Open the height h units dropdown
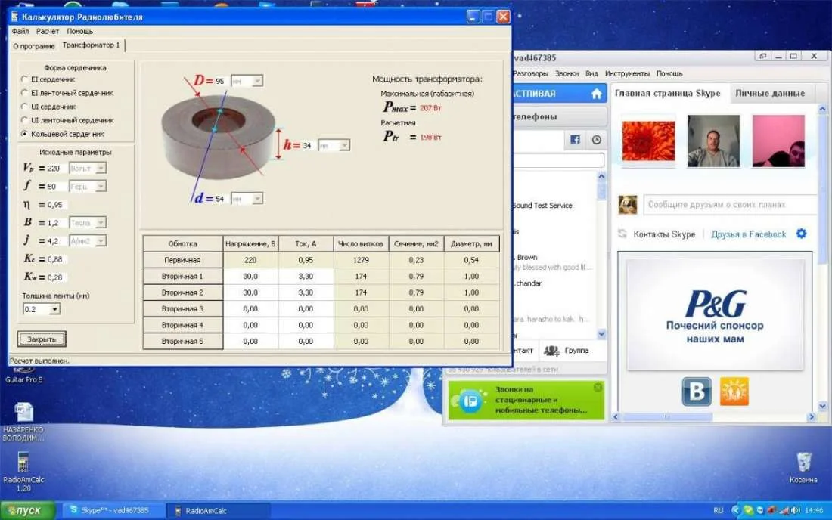832x520 pixels. coord(344,145)
